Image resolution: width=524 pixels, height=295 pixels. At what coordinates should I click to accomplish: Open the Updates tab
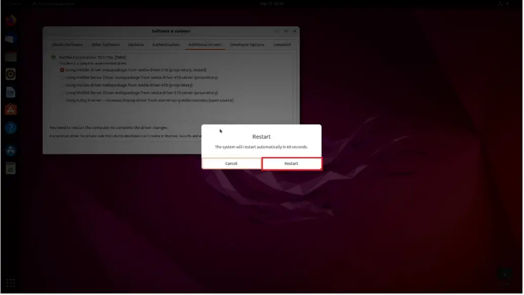[x=136, y=45]
